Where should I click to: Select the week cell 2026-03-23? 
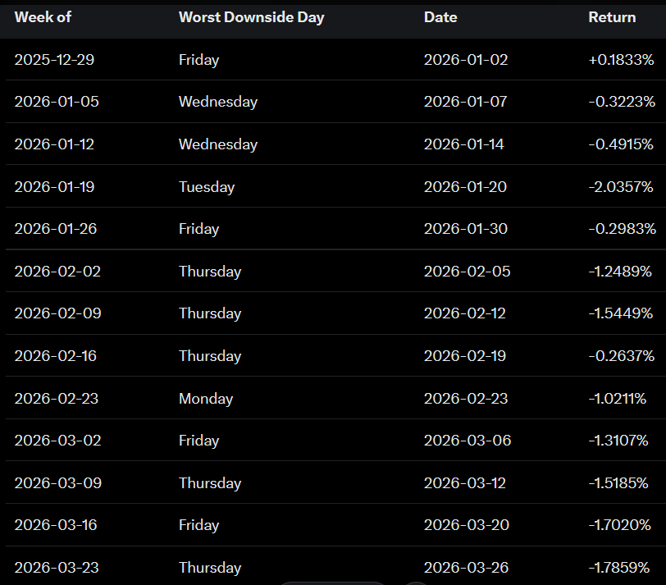(x=57, y=567)
